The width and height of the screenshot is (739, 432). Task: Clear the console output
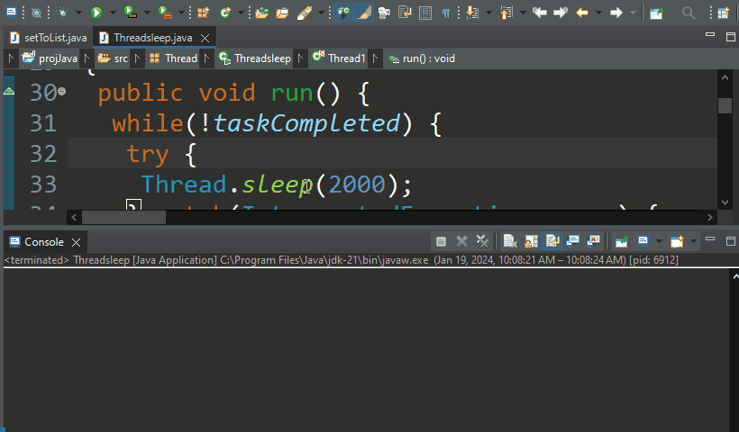click(508, 241)
